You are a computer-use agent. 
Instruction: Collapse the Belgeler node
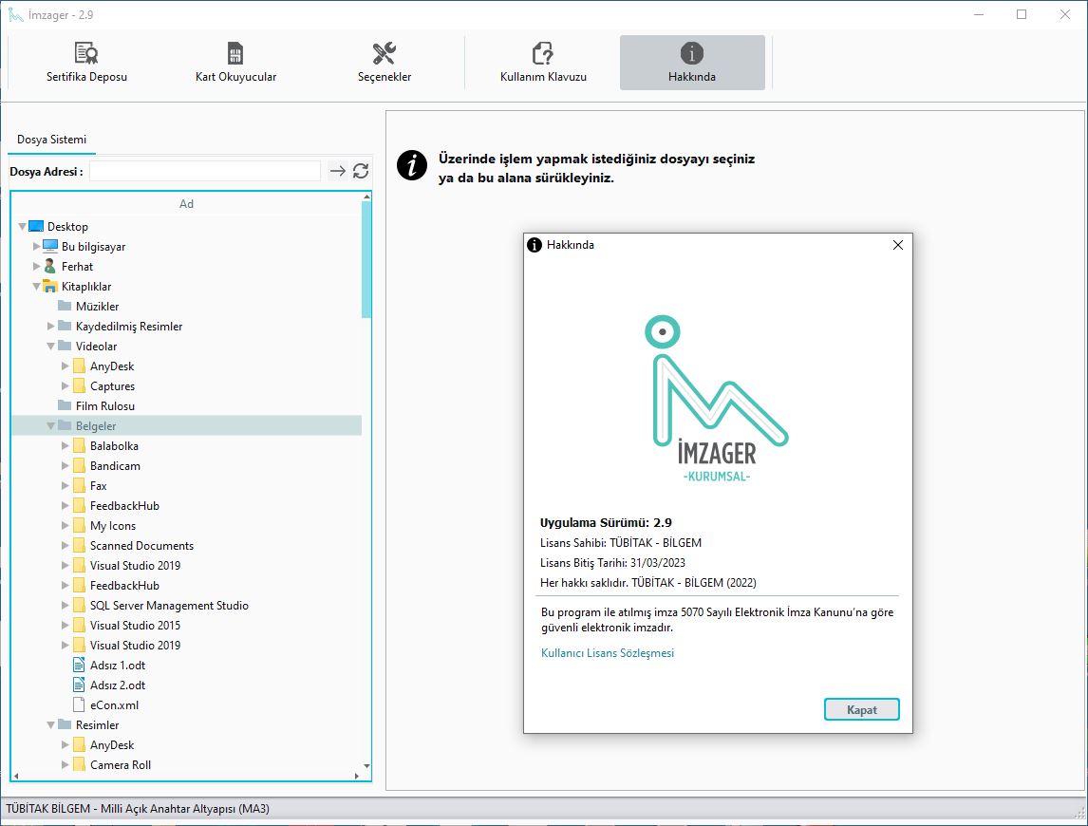click(50, 426)
